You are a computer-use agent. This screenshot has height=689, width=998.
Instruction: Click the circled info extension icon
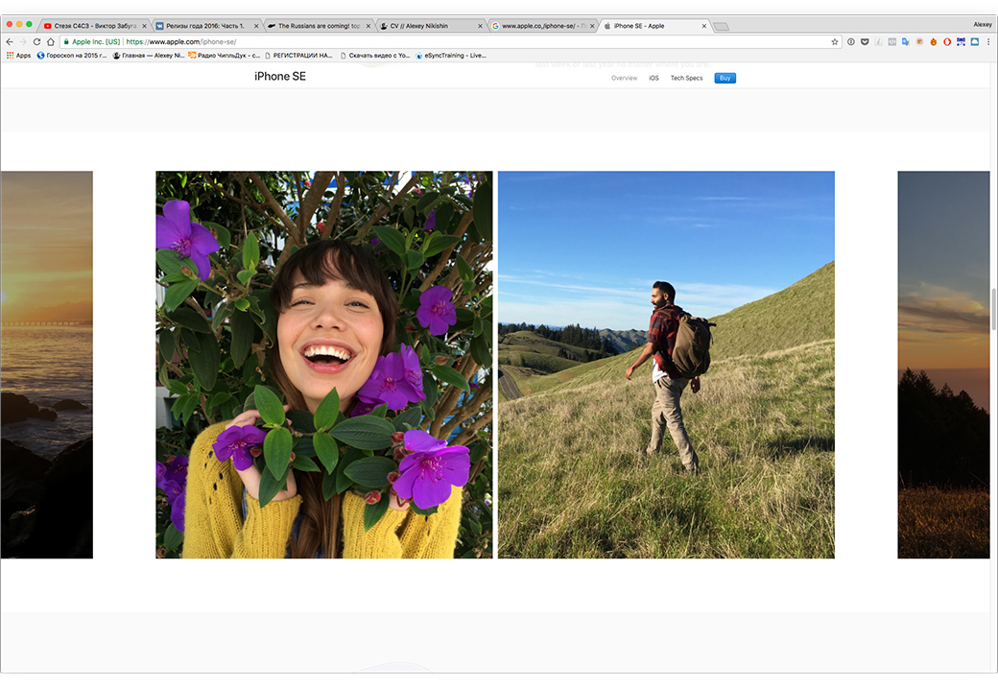pyautogui.click(x=851, y=42)
